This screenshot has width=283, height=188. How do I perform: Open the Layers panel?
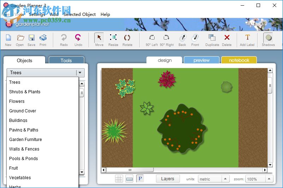point(168,179)
